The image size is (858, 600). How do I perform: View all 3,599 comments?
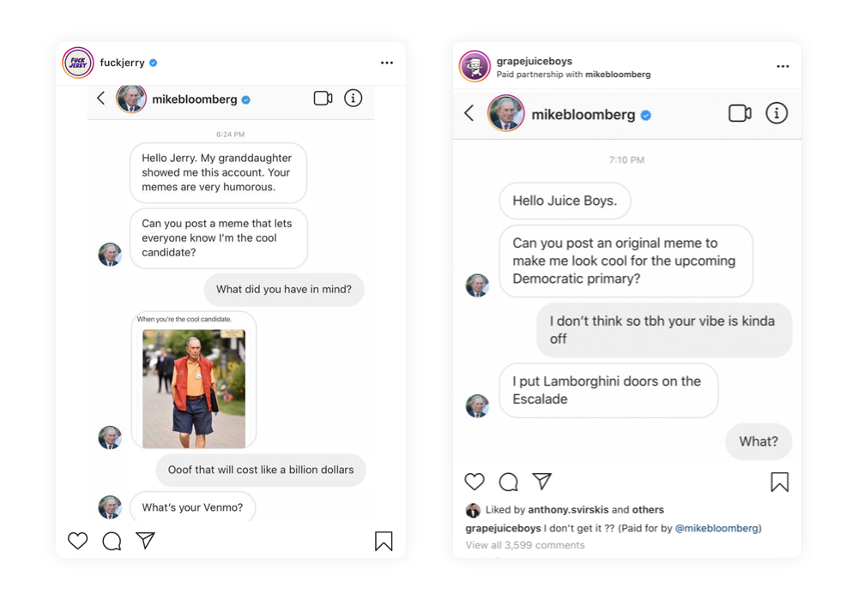(525, 545)
